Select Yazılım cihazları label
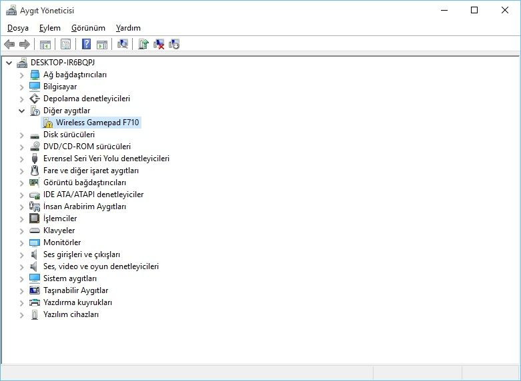The image size is (521, 381). click(x=71, y=314)
